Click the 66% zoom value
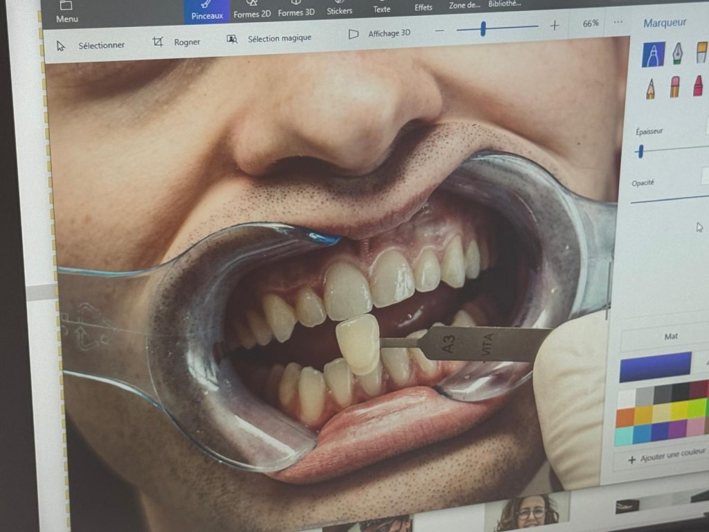The height and width of the screenshot is (532, 709). [x=591, y=24]
